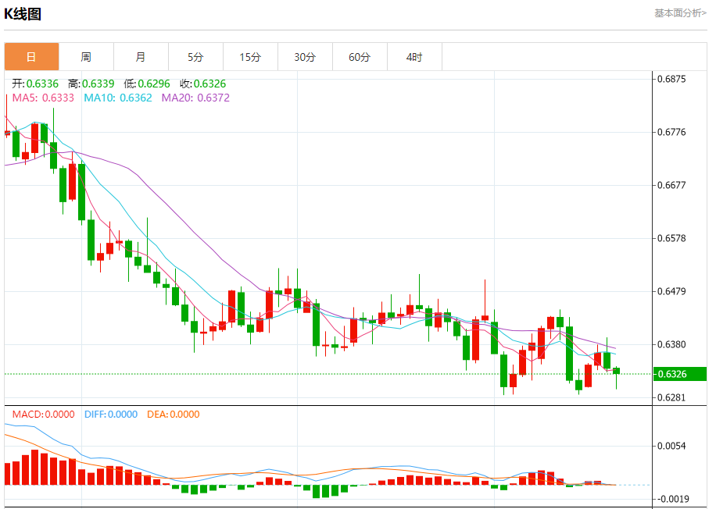Click the MA5: 0.6333 legend
Image resolution: width=716 pixels, height=509 pixels.
click(x=43, y=98)
